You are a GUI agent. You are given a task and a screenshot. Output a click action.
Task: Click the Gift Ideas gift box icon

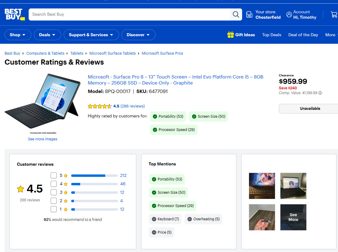pos(230,35)
